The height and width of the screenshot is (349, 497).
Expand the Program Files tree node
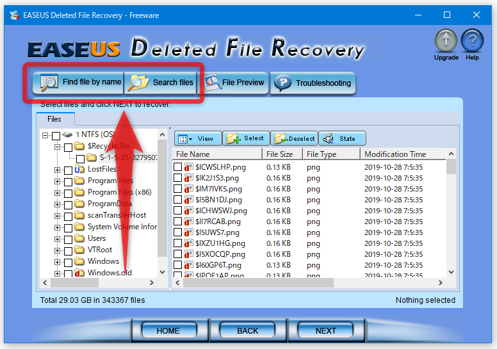click(57, 181)
